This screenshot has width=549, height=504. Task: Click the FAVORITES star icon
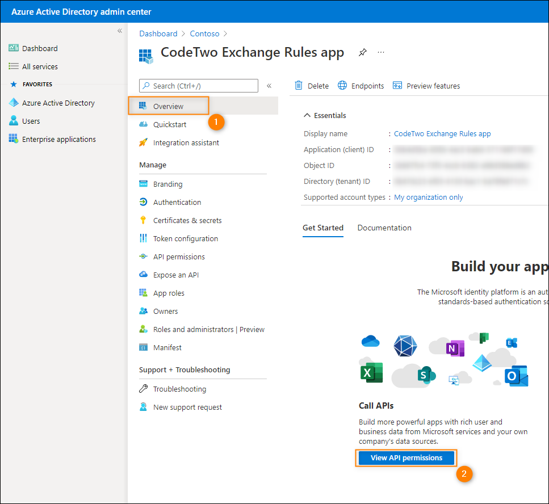point(14,84)
